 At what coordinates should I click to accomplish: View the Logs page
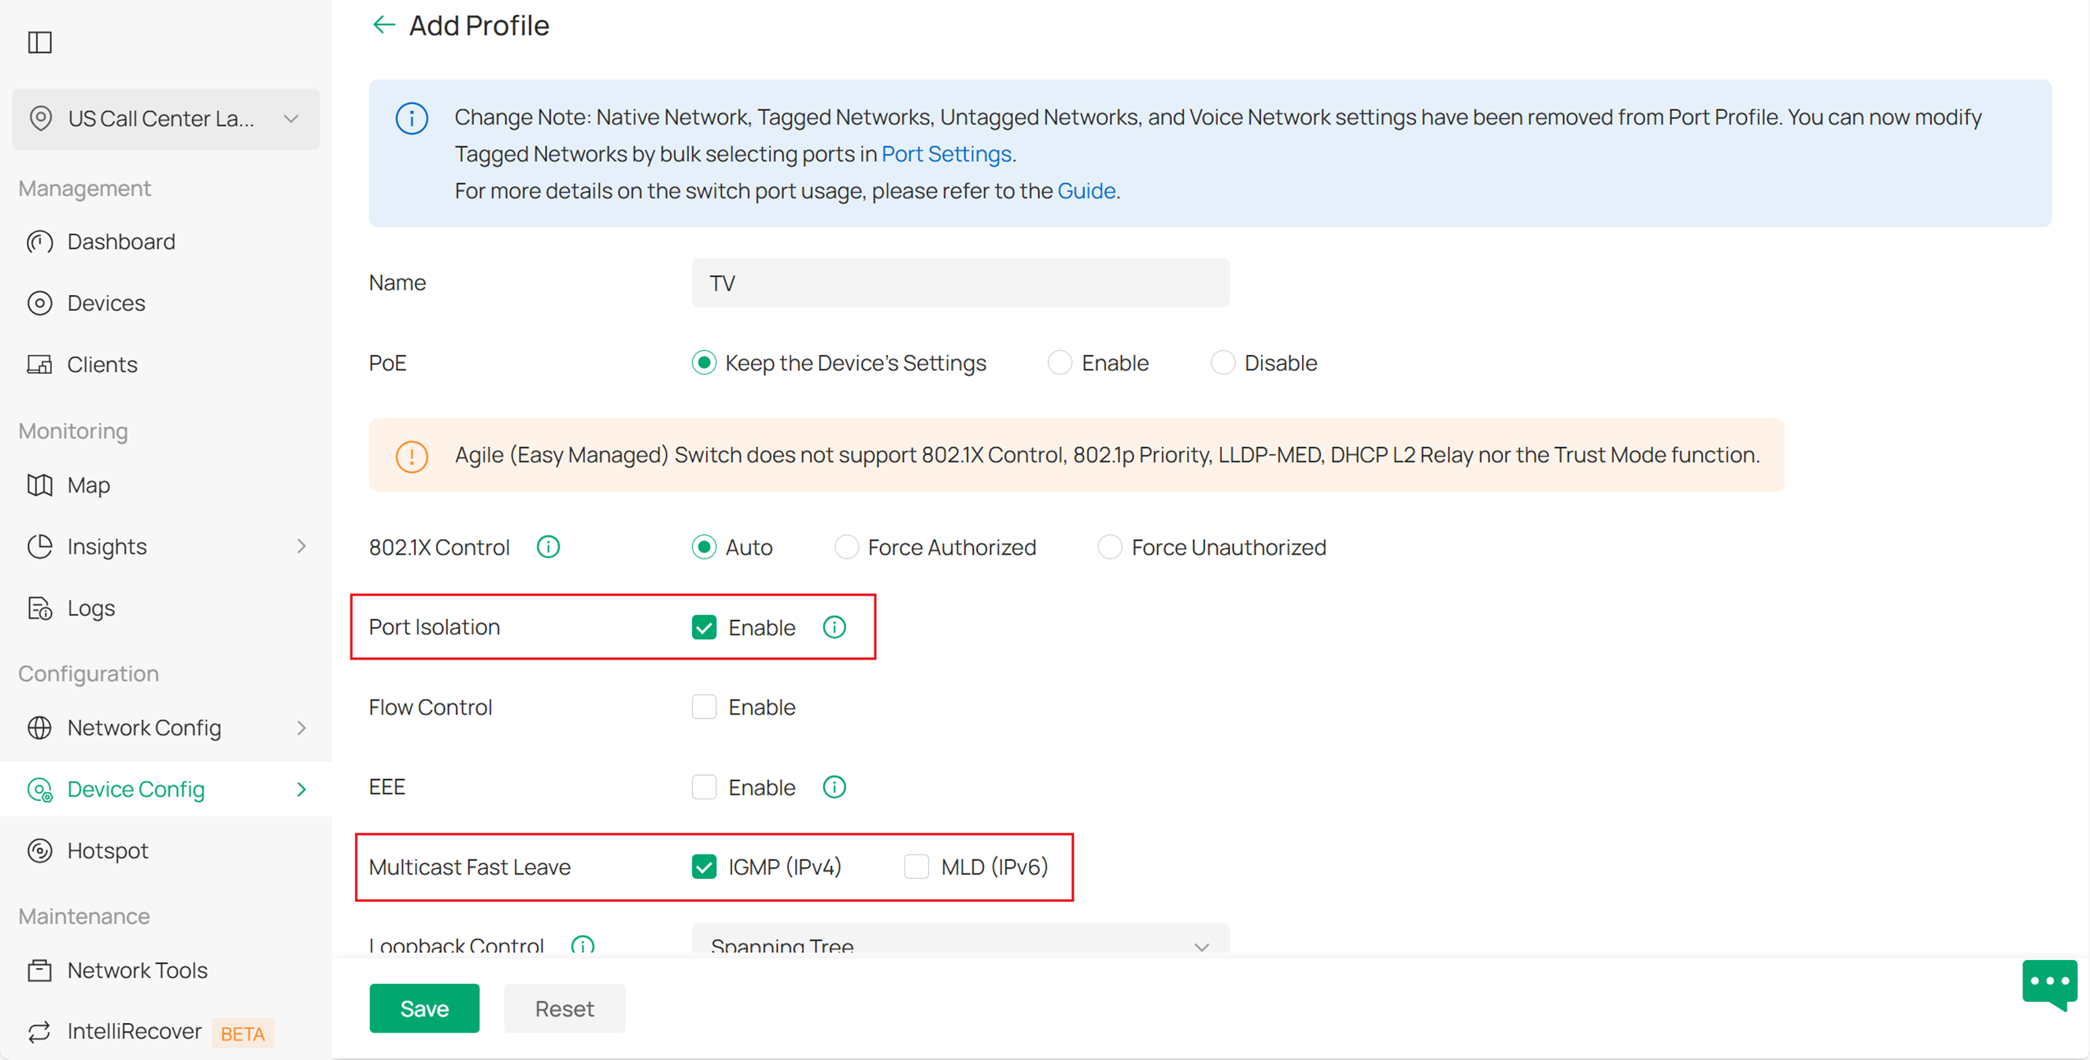[x=90, y=608]
